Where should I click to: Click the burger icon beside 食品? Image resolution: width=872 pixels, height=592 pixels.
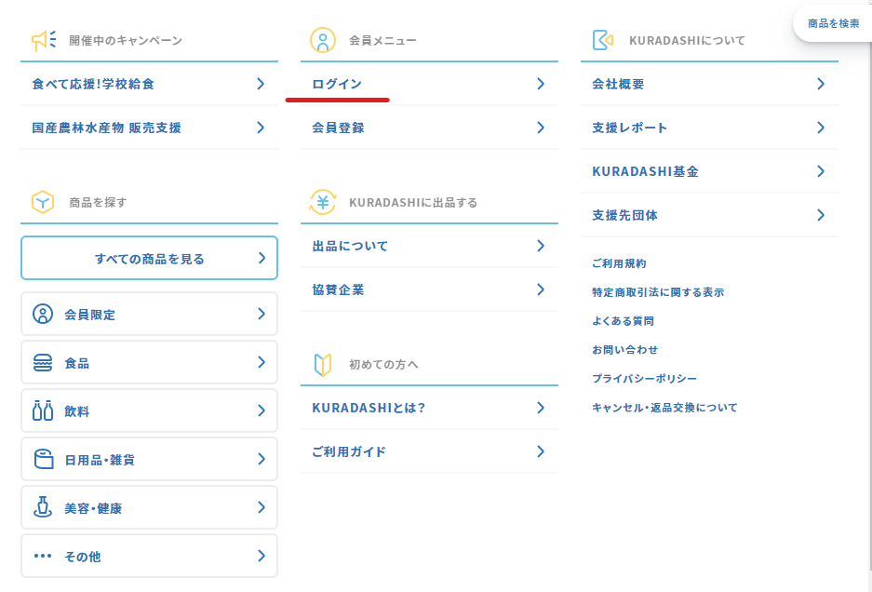[43, 363]
